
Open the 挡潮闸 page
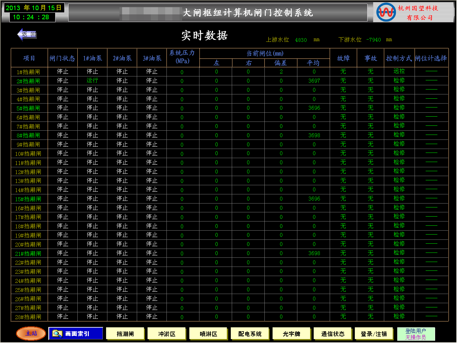coord(125,334)
